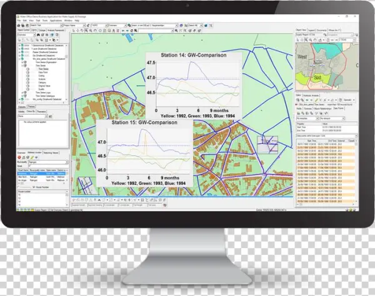Click the Station 14 GW-Comparison chart

point(187,78)
